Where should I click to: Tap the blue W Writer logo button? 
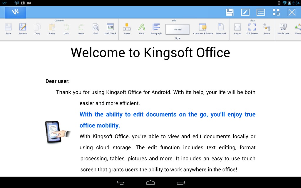click(15, 12)
